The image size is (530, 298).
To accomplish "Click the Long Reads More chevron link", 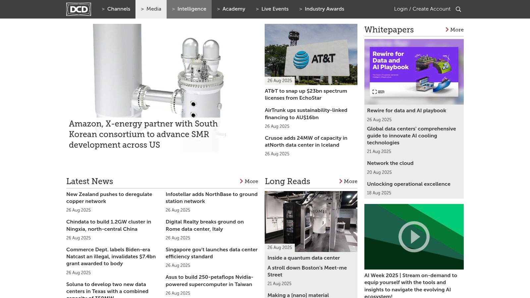I will [348, 181].
